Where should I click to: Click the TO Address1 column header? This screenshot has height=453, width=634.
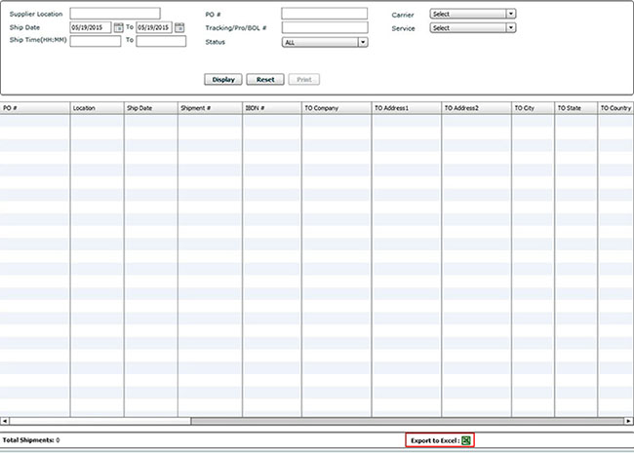[x=407, y=108]
